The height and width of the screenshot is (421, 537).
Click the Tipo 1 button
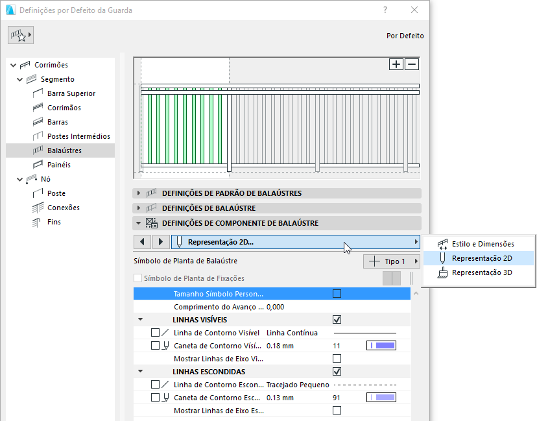(392, 261)
